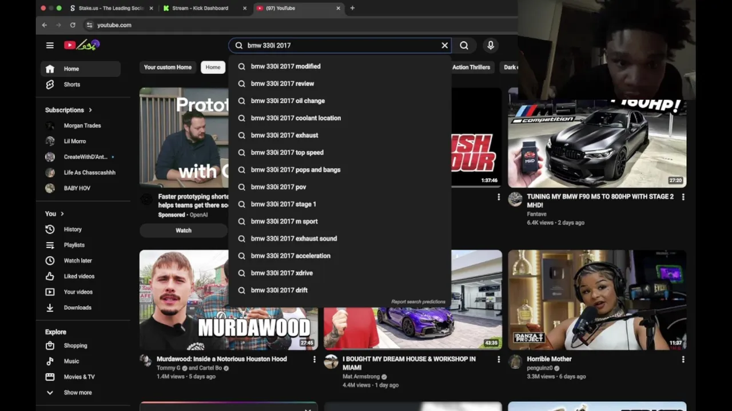
Task: Choose suggestion 'bmw 330i 2017 exhaust'
Action: [x=340, y=135]
